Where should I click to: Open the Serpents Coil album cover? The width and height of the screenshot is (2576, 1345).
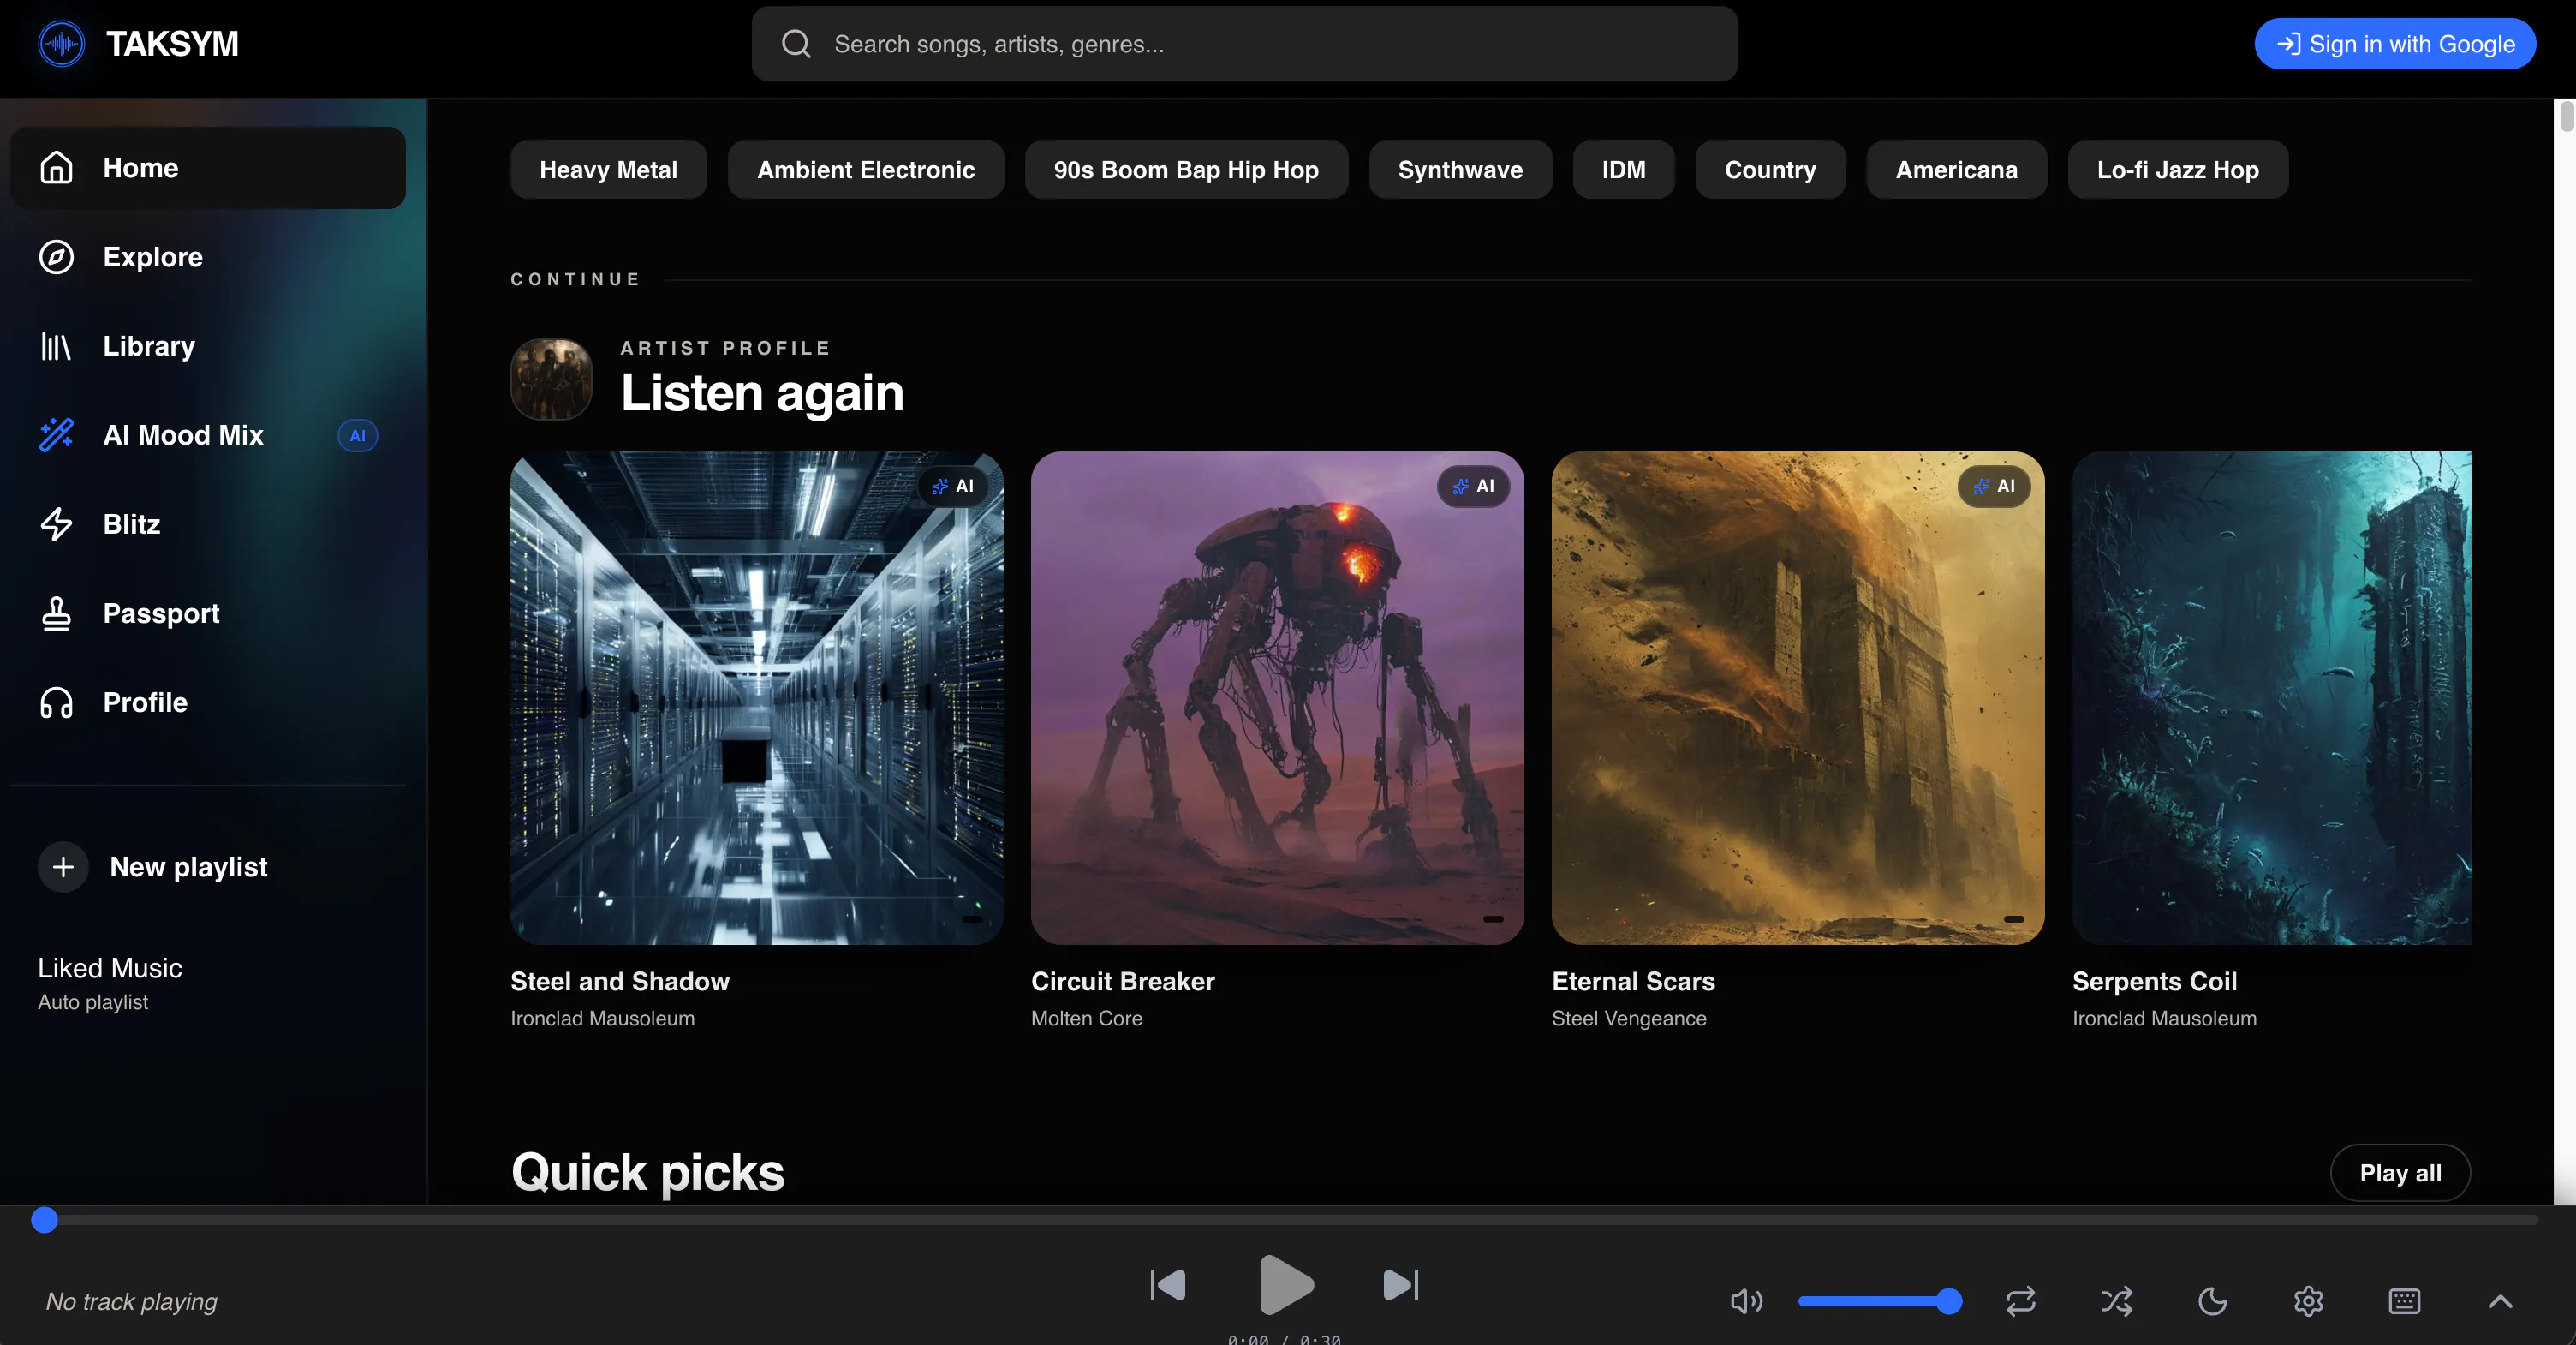pos(2271,698)
